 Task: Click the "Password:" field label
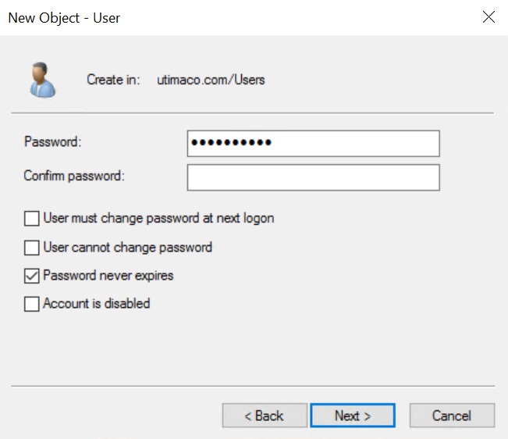pyautogui.click(x=53, y=142)
